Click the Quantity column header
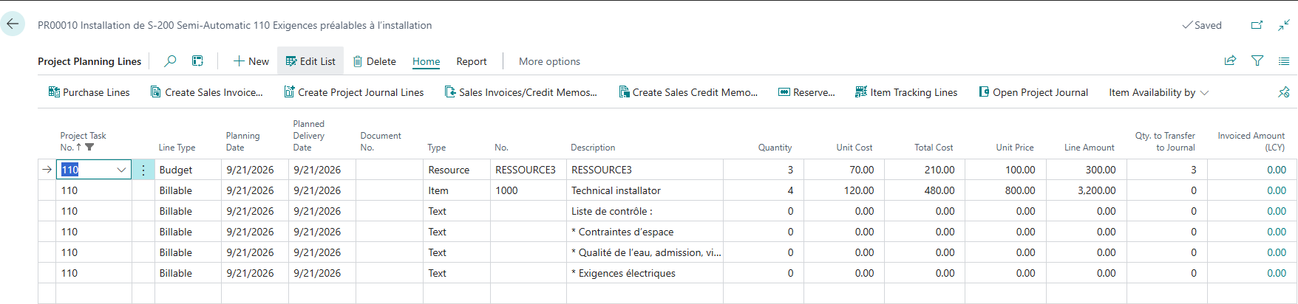Image resolution: width=1298 pixels, height=304 pixels. point(775,148)
